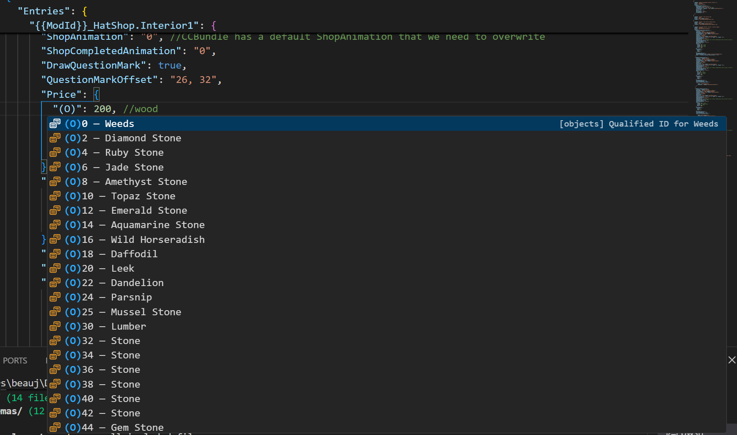Click the icon beside Parsnip
This screenshot has width=737, height=435.
pos(55,297)
